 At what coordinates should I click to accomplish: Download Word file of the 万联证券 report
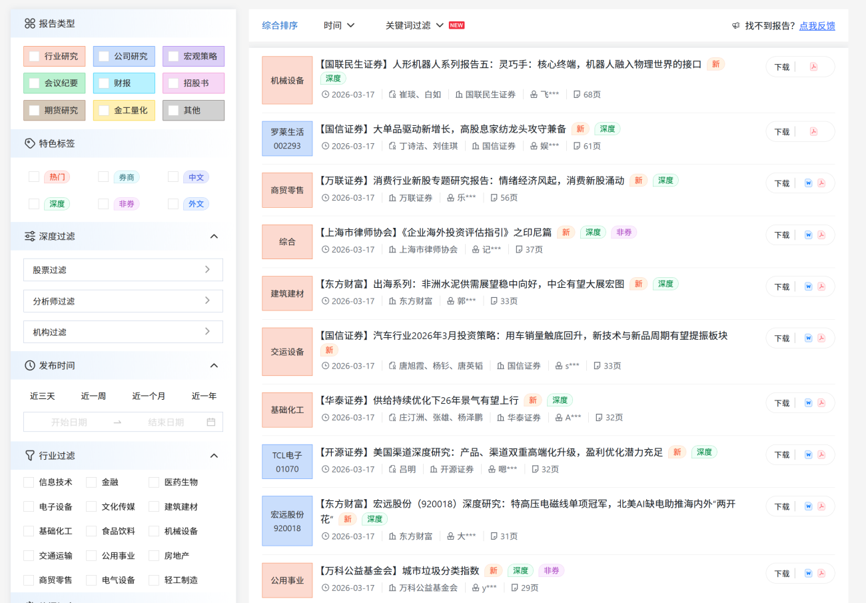[808, 183]
